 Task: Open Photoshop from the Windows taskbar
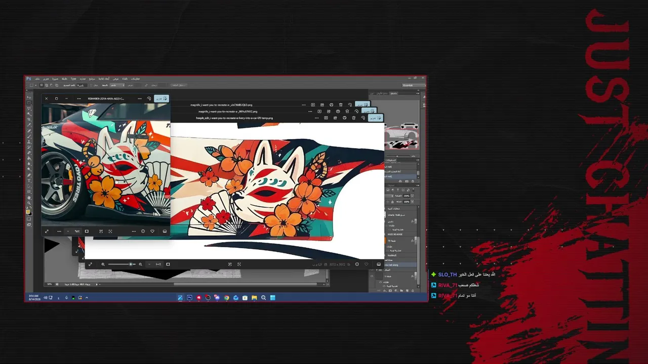click(189, 298)
